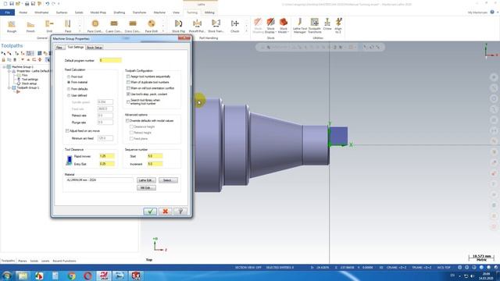The height and width of the screenshot is (281, 500).
Task: Click the Default program number field
Action: click(x=110, y=60)
